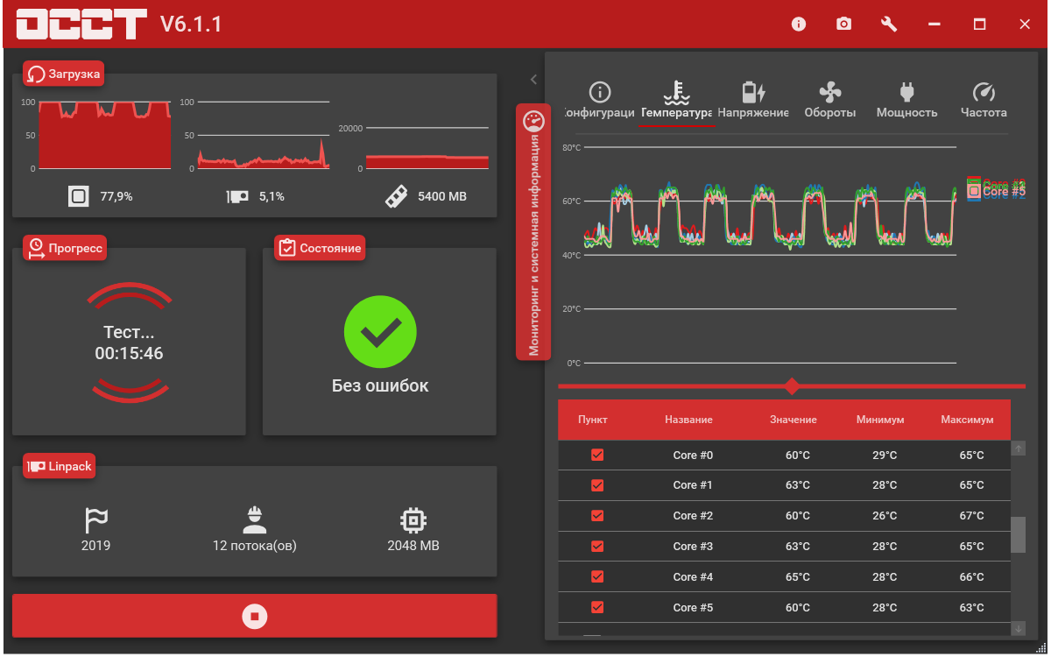
Task: Click the test timer 00:15:46
Action: (x=129, y=354)
